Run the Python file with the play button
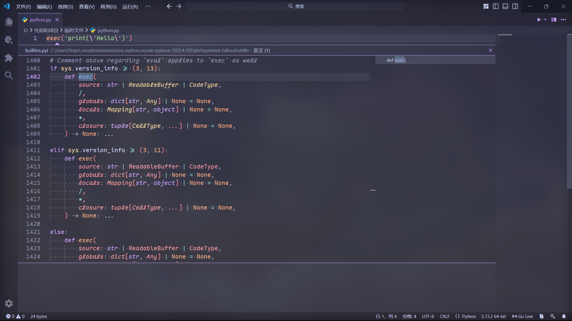The image size is (572, 321). pos(539,20)
